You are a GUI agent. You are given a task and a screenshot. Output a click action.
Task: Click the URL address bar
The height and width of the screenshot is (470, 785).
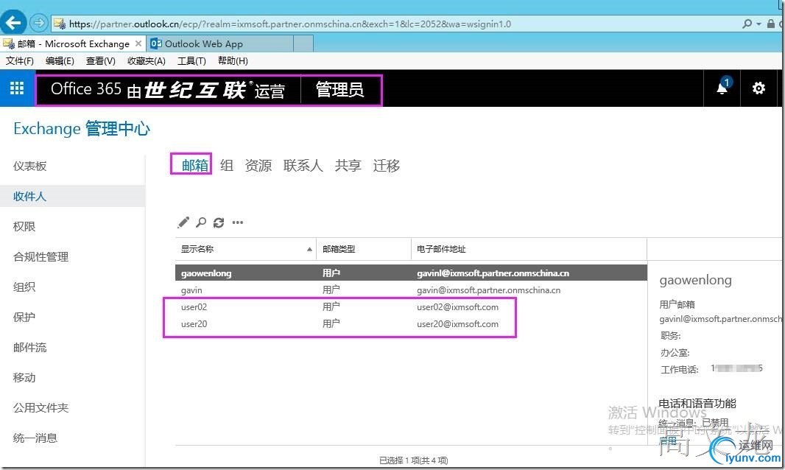395,24
